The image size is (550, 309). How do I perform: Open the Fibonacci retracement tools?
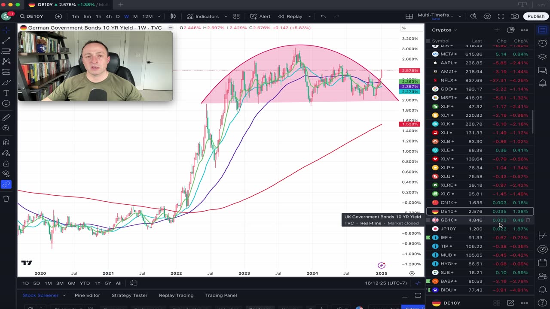[x=6, y=51]
